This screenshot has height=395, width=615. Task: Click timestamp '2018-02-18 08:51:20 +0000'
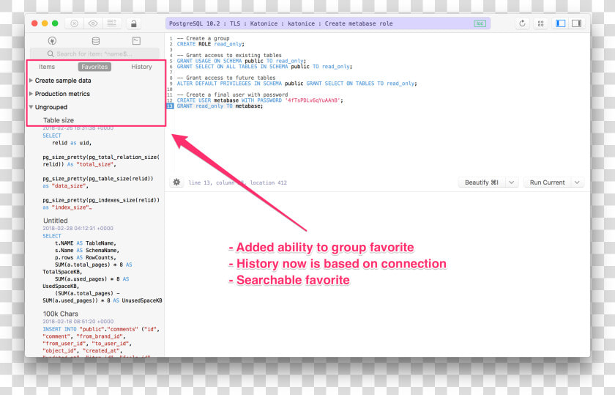tap(78, 321)
